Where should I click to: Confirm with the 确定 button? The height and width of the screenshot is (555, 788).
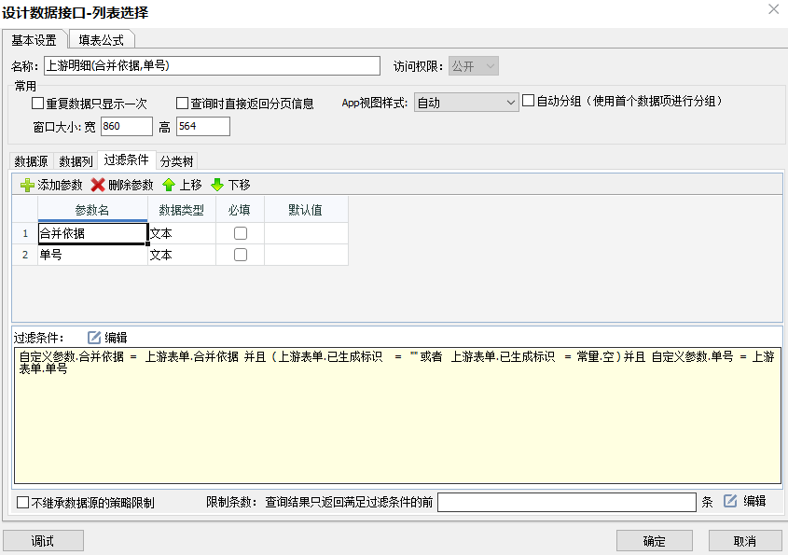(x=655, y=541)
